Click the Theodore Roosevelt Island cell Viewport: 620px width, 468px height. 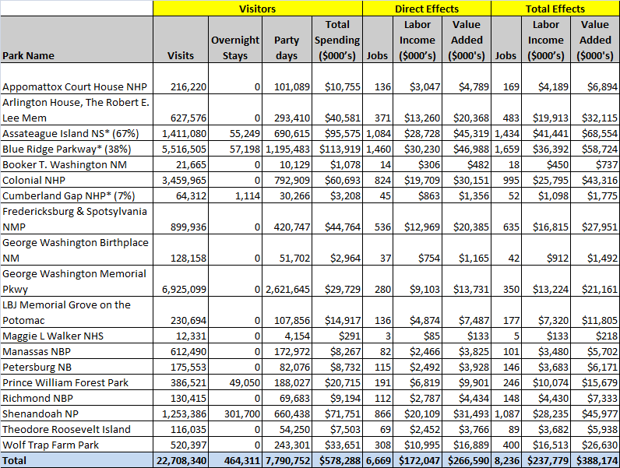pos(76,429)
